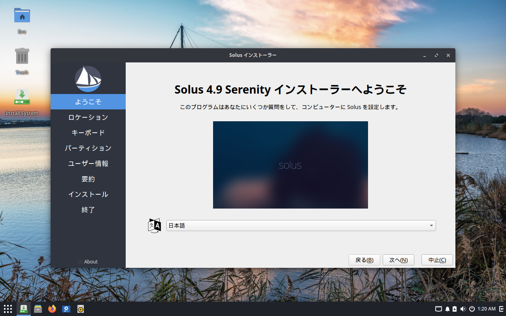Screen dimensions: 506x316
Task: Open the video player from the taskbar
Action: [66, 309]
